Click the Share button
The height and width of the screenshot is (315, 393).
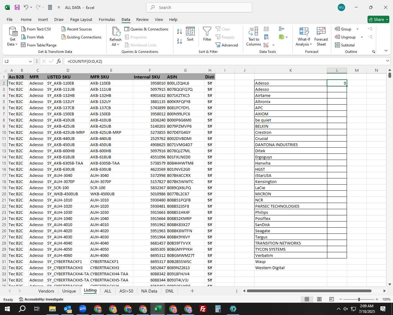pyautogui.click(x=378, y=19)
